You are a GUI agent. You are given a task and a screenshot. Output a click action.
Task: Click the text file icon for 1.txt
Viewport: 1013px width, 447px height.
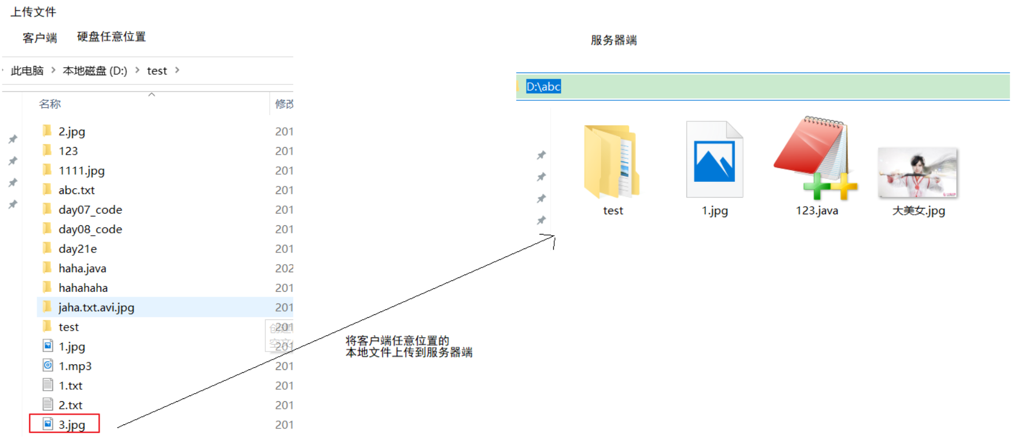pos(48,385)
